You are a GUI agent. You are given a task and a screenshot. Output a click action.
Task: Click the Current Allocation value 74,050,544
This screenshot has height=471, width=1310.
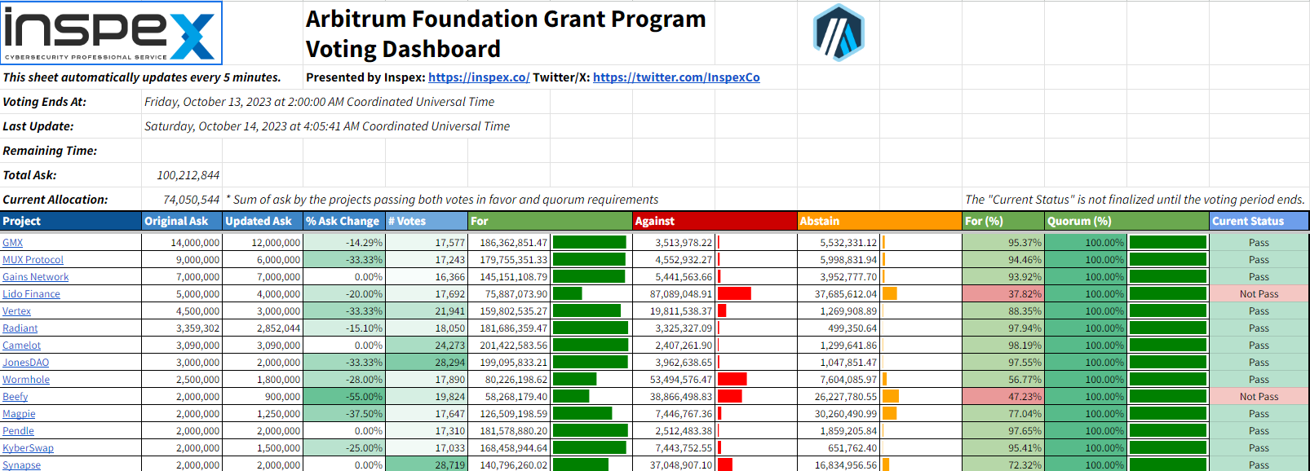pos(191,200)
